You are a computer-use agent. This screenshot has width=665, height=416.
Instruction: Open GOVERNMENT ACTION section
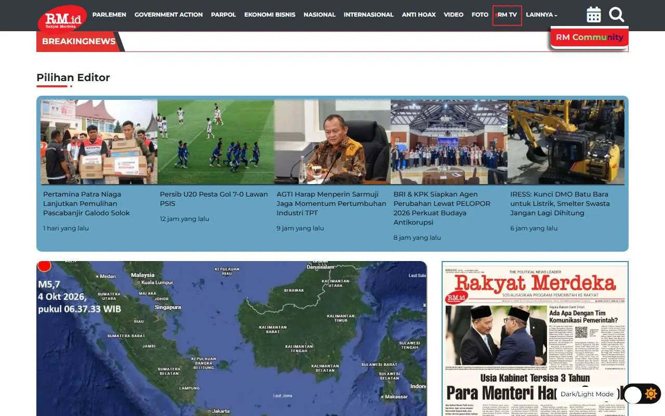(168, 15)
